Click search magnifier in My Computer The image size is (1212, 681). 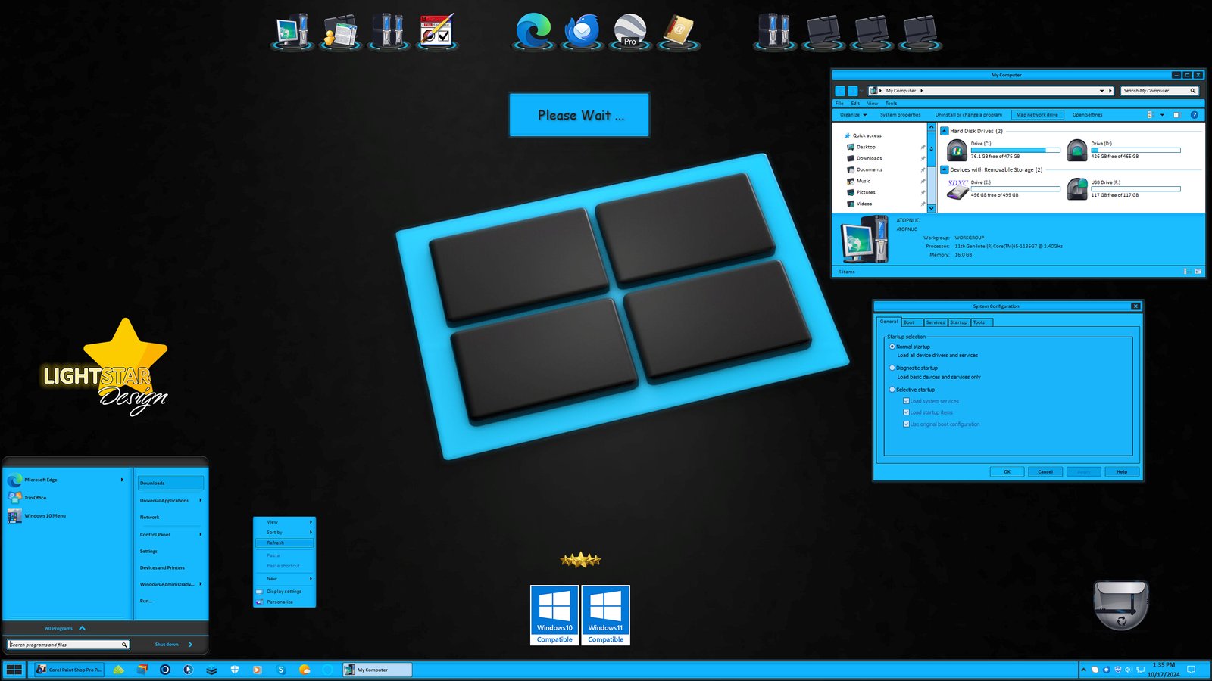pyautogui.click(x=1192, y=91)
